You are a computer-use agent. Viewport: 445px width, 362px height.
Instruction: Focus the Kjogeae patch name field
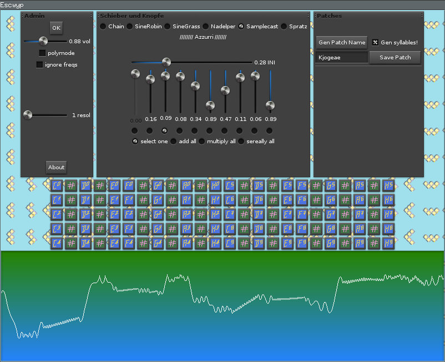342,58
